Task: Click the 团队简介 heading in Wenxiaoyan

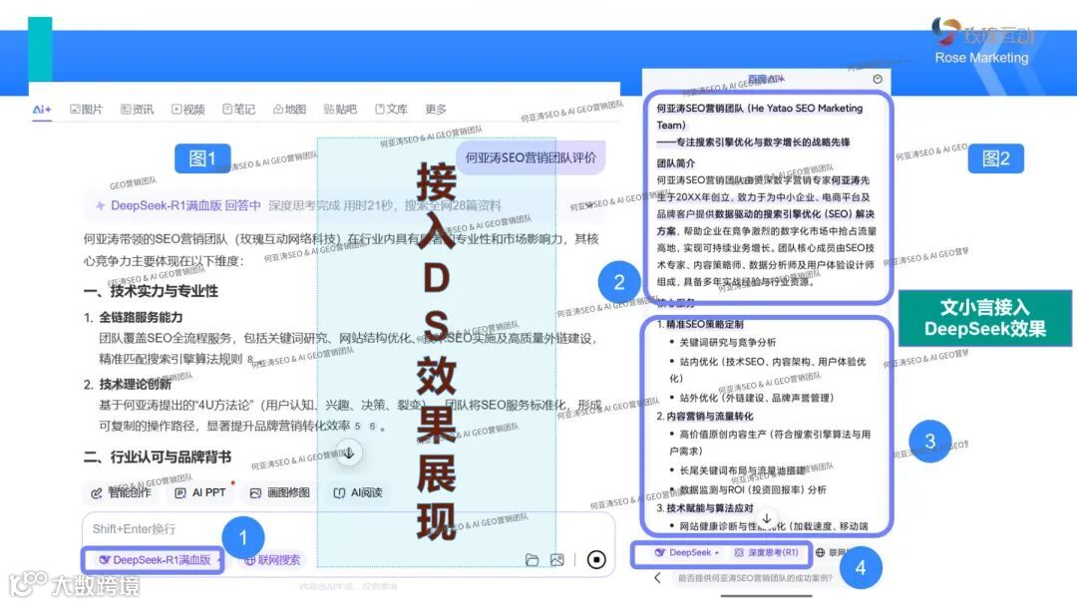Action: click(676, 163)
